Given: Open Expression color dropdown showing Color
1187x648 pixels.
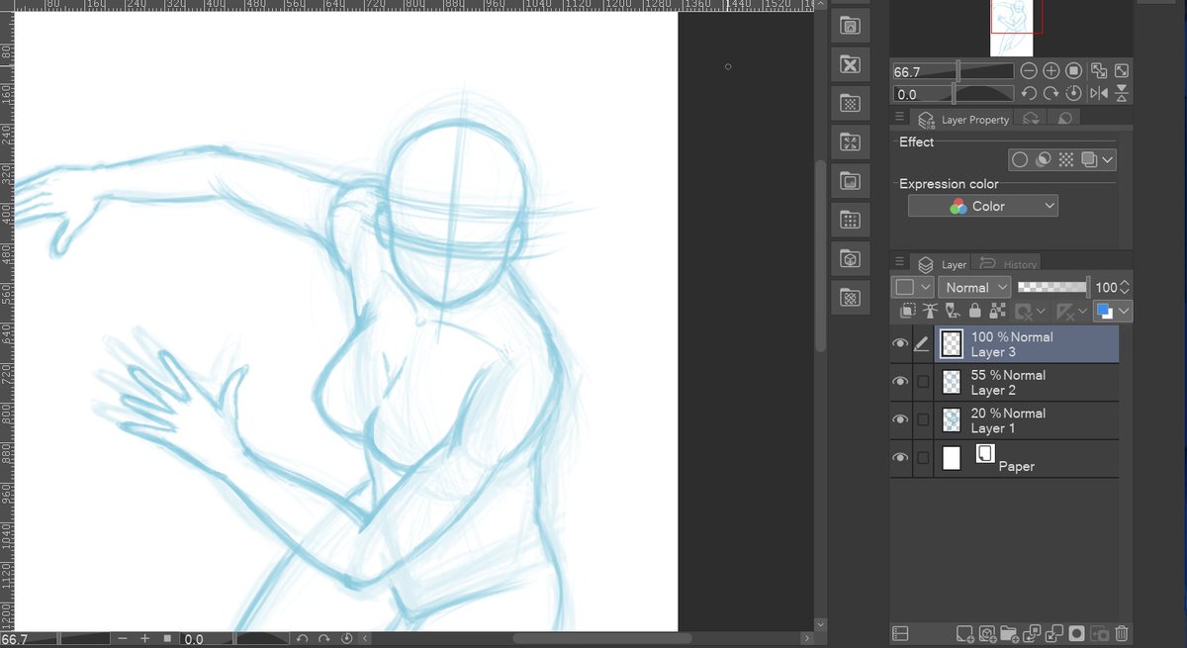Looking at the screenshot, I should pos(983,206).
